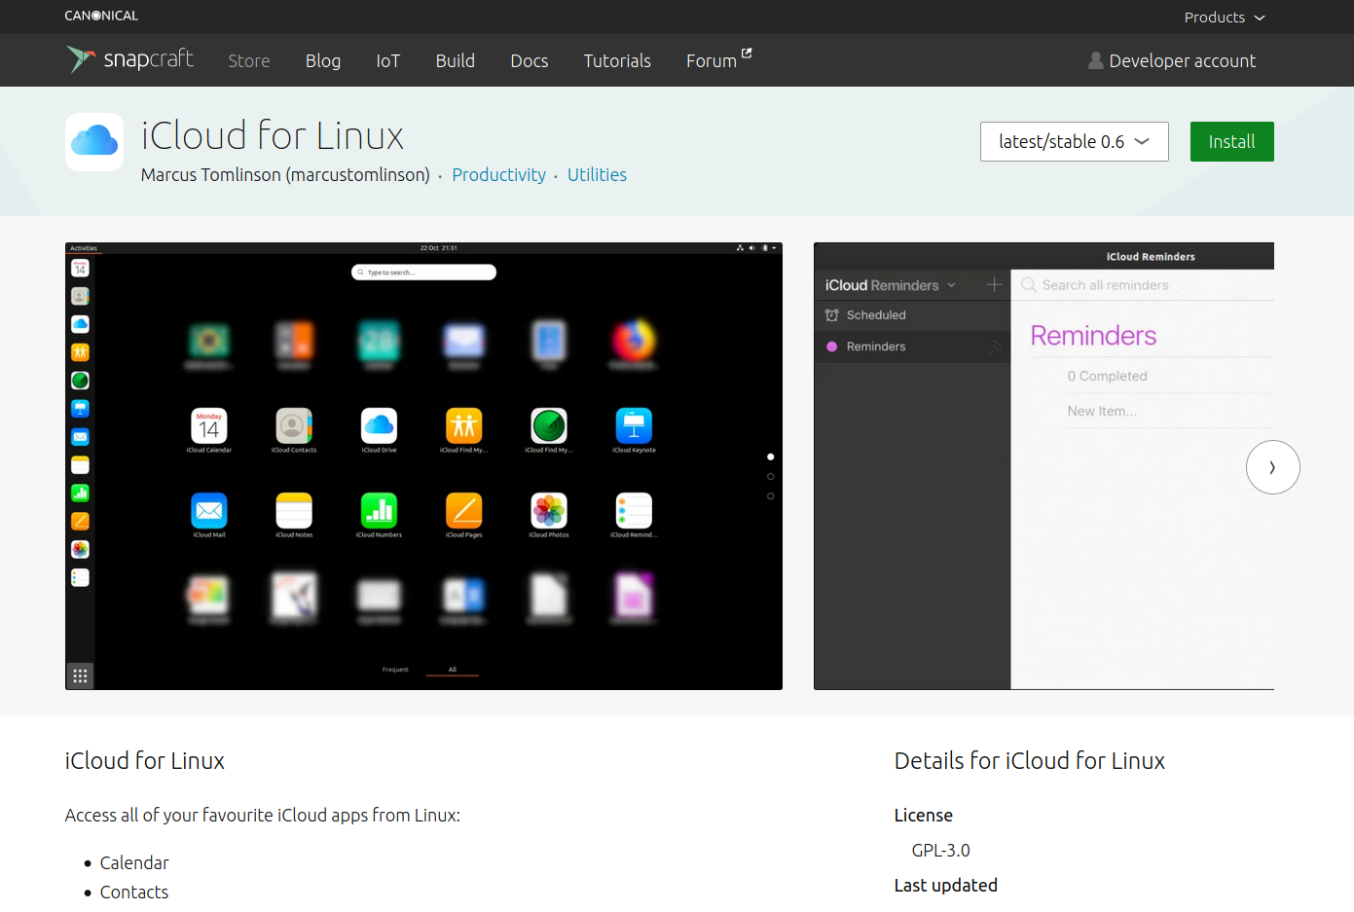Image resolution: width=1354 pixels, height=912 pixels.
Task: Follow the Utilities category link
Action: 597,175
